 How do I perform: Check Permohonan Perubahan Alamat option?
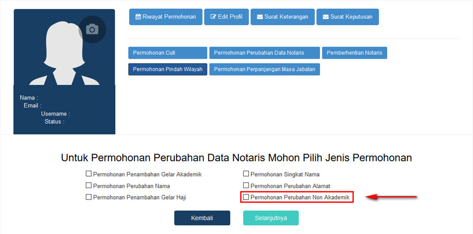pyautogui.click(x=246, y=186)
